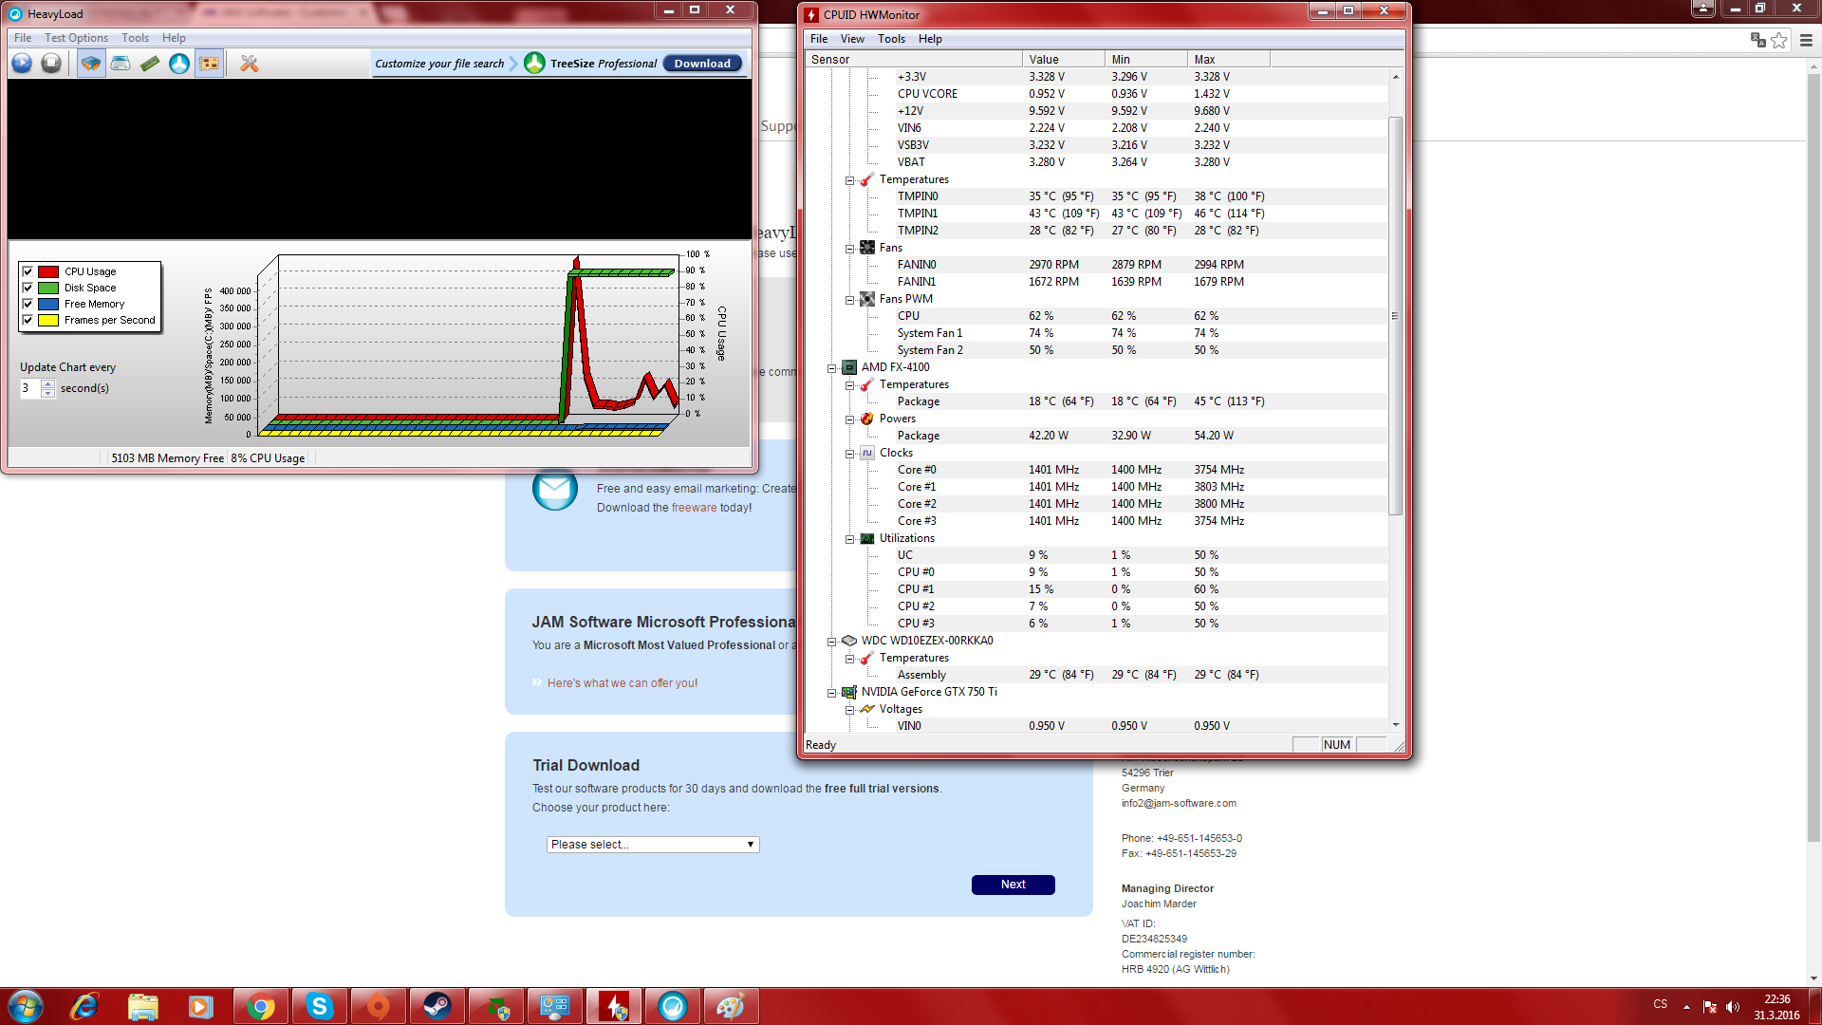
Task: Toggle the TreeSize simulation blue icon
Action: (179, 64)
